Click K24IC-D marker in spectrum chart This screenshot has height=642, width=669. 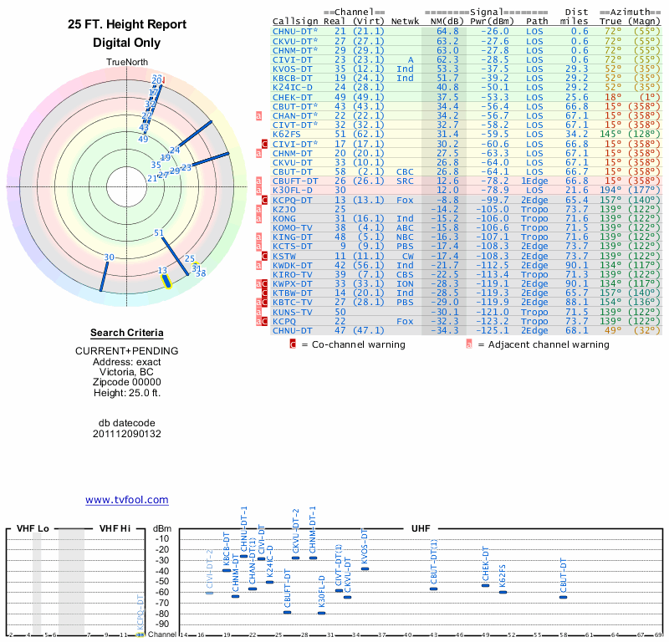[x=269, y=582]
